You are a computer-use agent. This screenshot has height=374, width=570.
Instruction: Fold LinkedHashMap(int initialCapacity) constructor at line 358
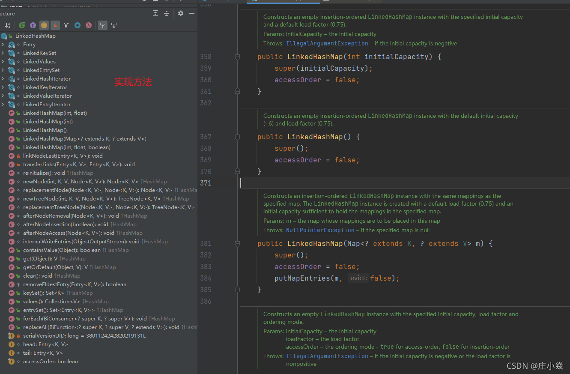tap(237, 57)
